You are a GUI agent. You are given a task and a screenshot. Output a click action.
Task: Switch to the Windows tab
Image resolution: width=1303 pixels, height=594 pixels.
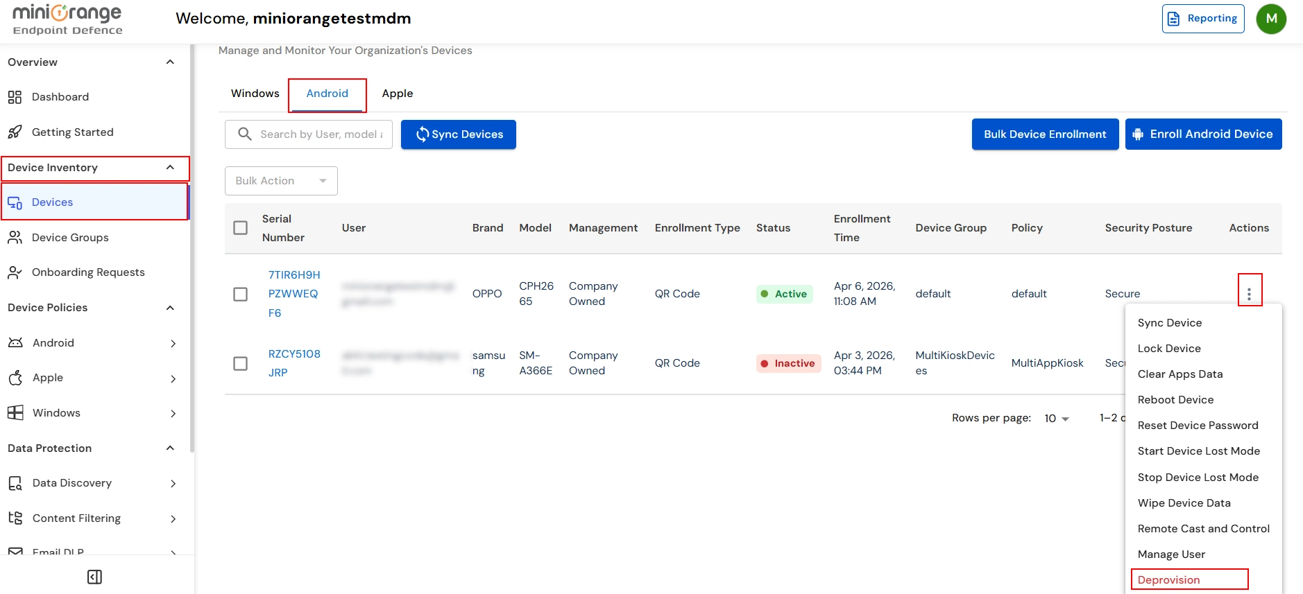point(255,94)
